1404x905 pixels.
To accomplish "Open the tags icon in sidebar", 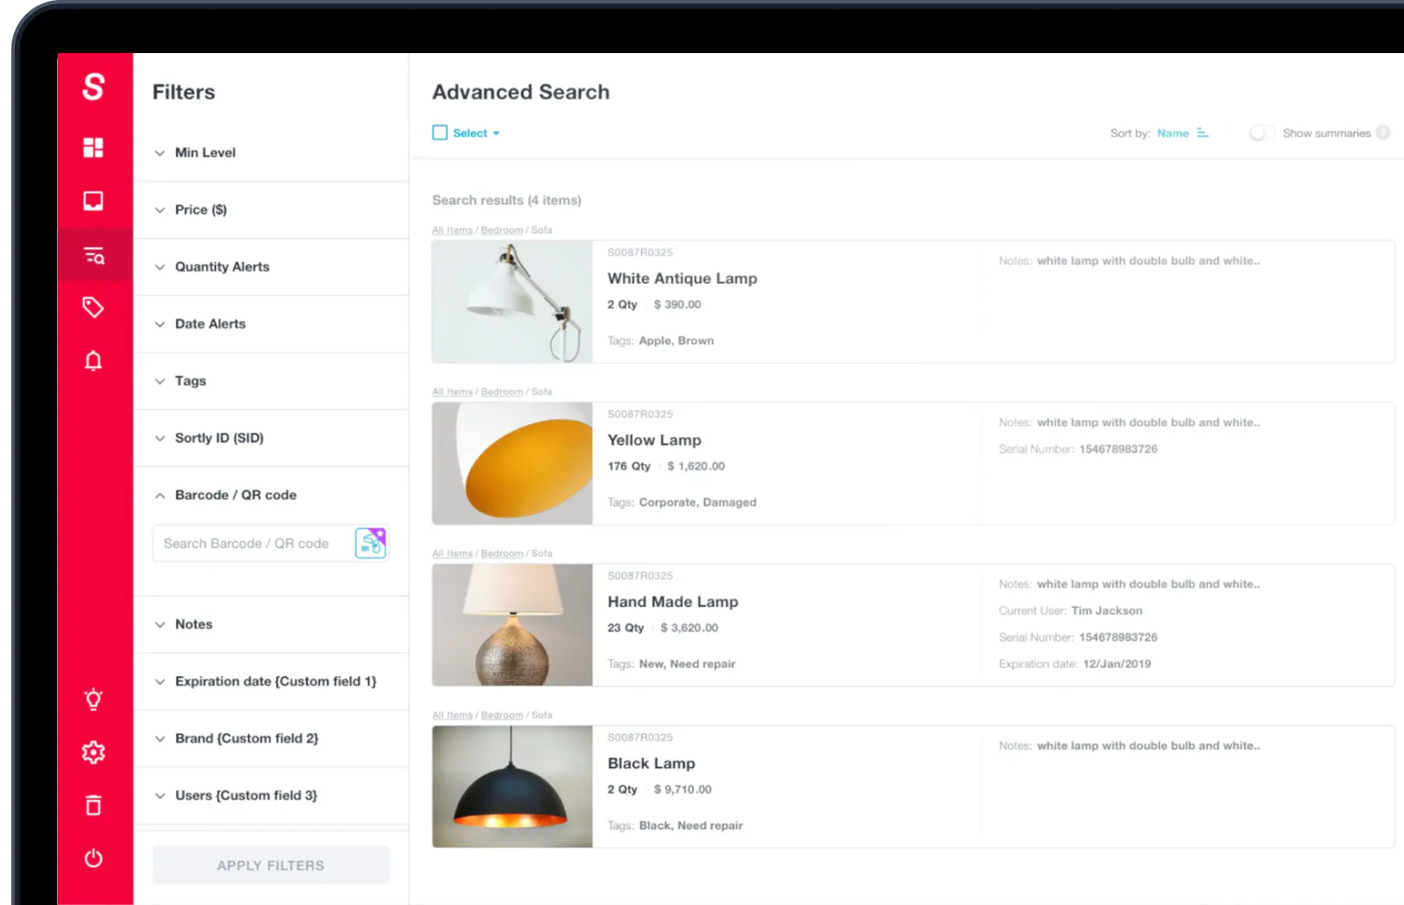I will coord(94,307).
